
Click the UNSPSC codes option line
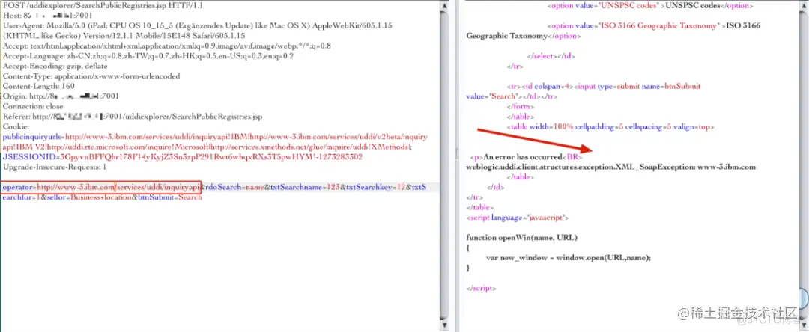pos(650,6)
